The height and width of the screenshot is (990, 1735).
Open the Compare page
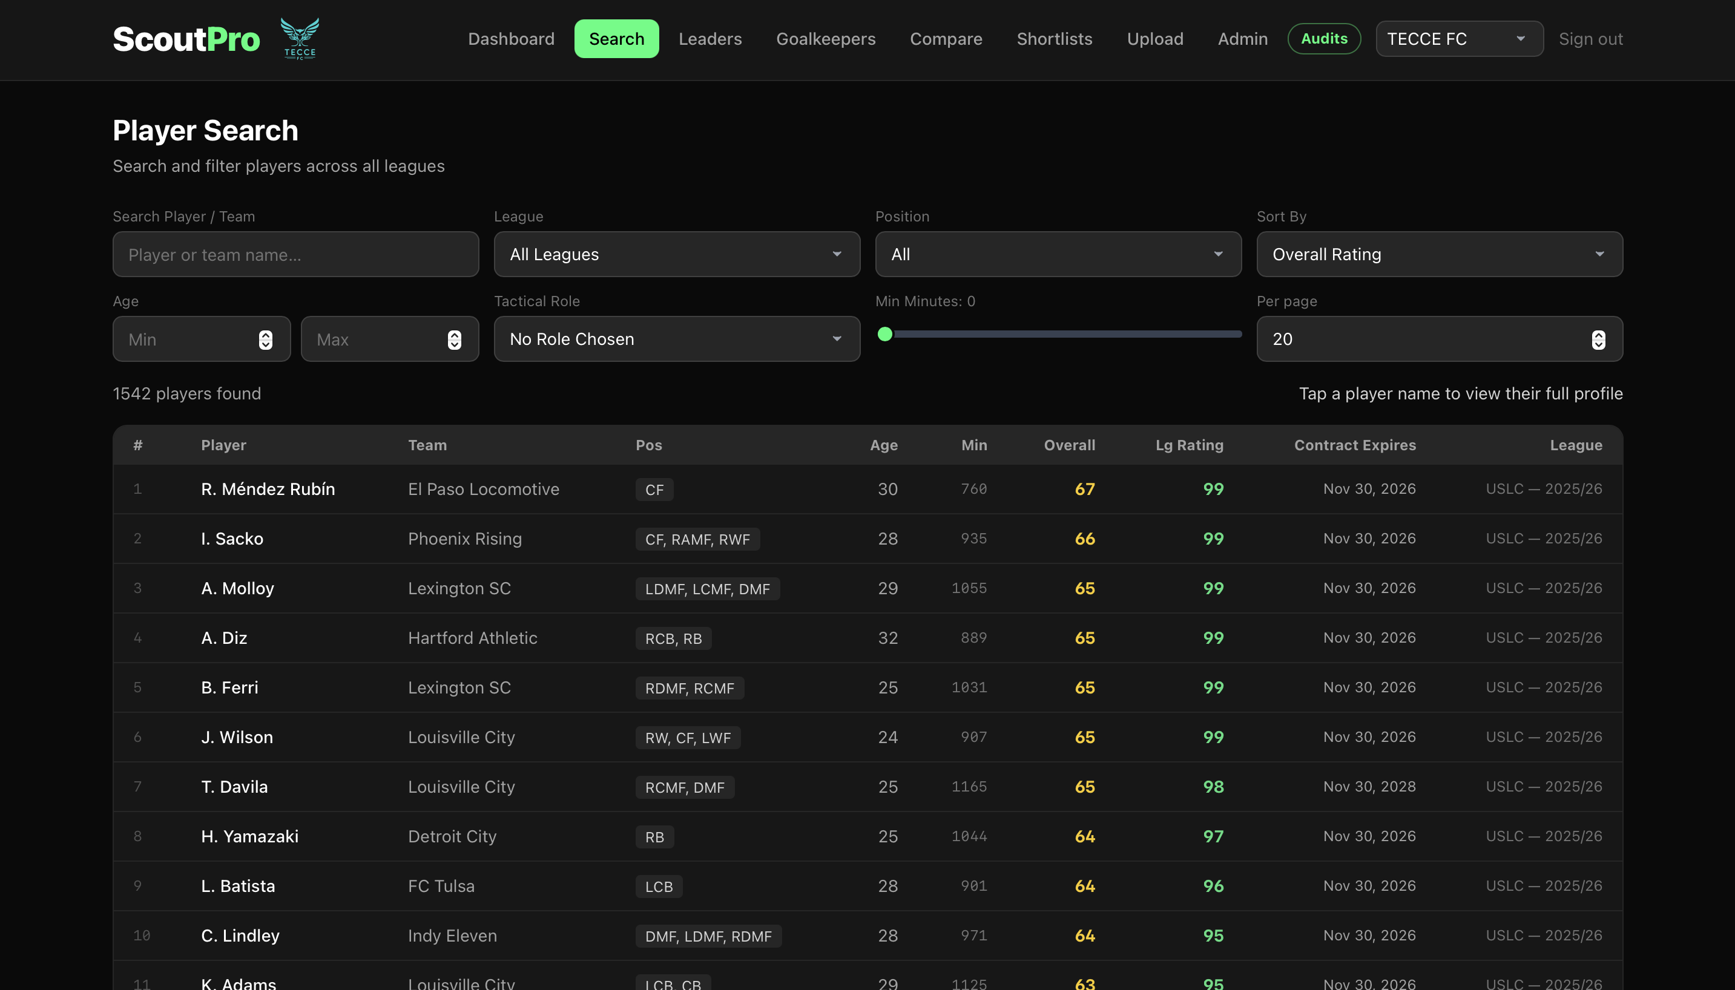946,39
